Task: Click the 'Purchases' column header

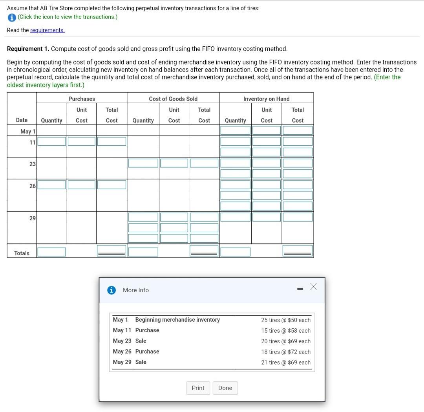Action: [82, 99]
